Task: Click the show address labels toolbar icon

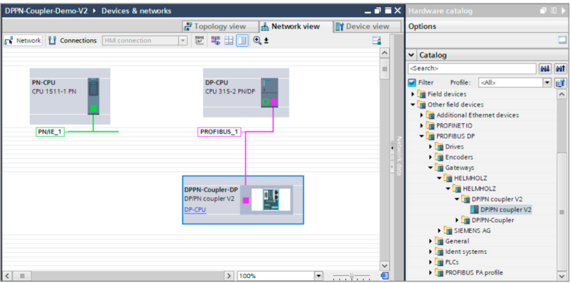Action: click(x=200, y=41)
